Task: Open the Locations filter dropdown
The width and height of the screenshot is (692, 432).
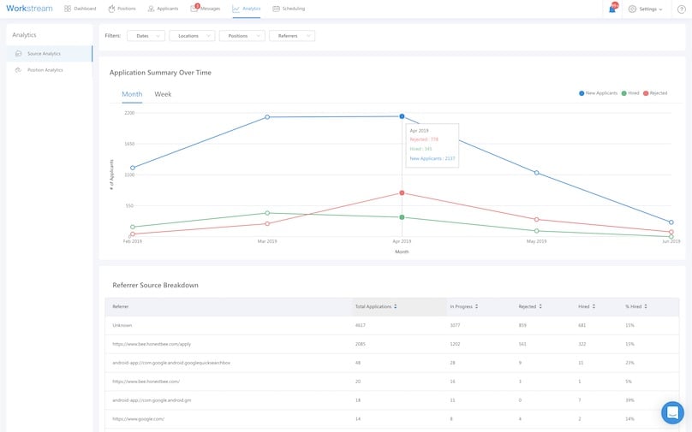Action: click(192, 36)
